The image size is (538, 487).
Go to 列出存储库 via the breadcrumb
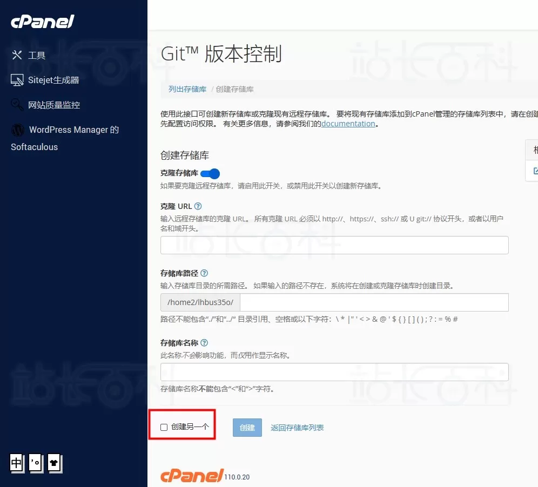186,89
